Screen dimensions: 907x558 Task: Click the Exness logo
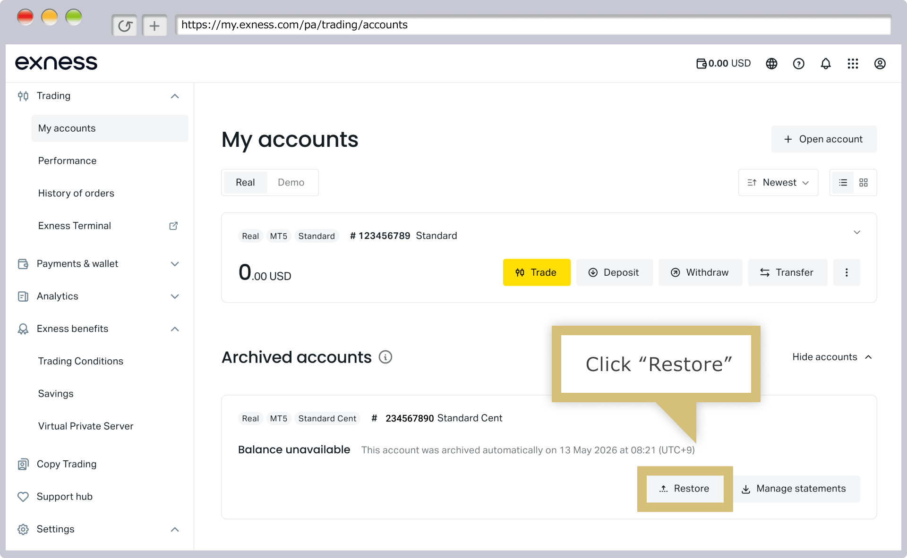(56, 63)
